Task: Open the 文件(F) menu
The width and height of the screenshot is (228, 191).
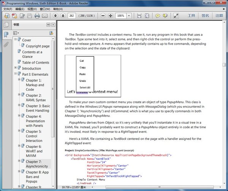Action: (8, 9)
